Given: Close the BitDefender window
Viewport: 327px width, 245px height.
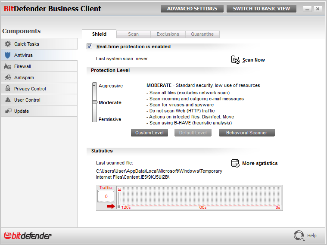Looking at the screenshot, I should tap(318, 9).
